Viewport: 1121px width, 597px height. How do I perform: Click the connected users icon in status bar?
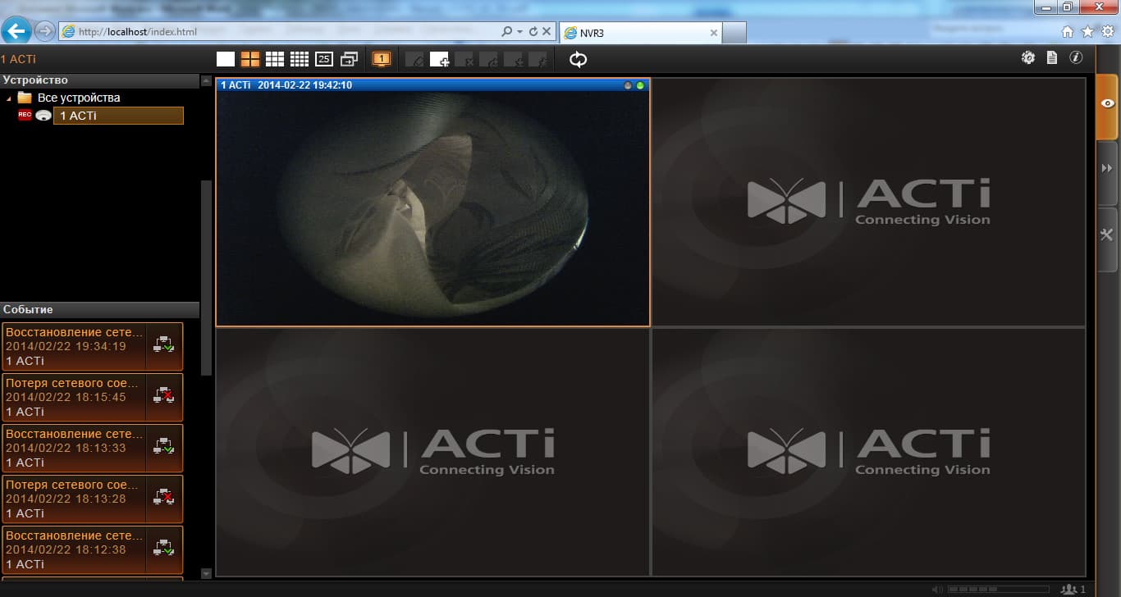pos(1068,590)
